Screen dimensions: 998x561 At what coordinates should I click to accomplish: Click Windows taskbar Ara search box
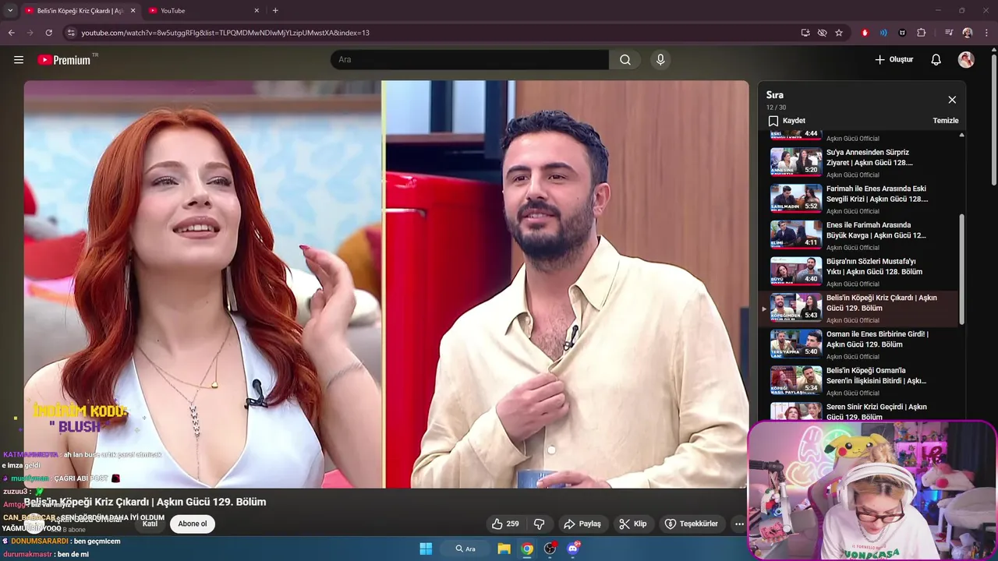(x=465, y=549)
